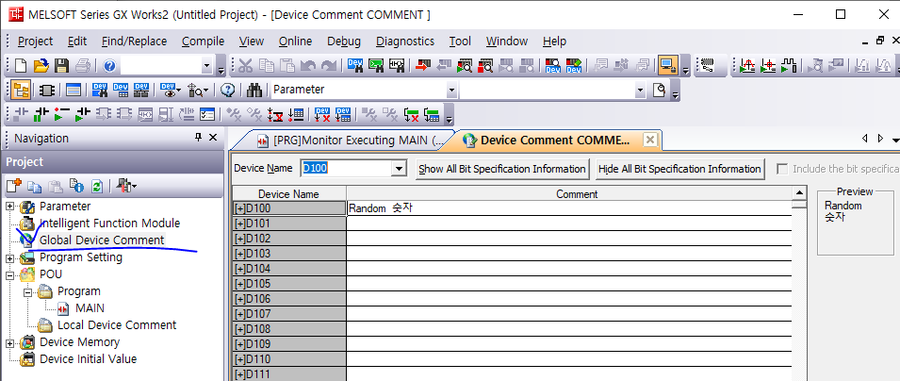
Task: Select Device Initial Value tree item
Action: (x=89, y=359)
